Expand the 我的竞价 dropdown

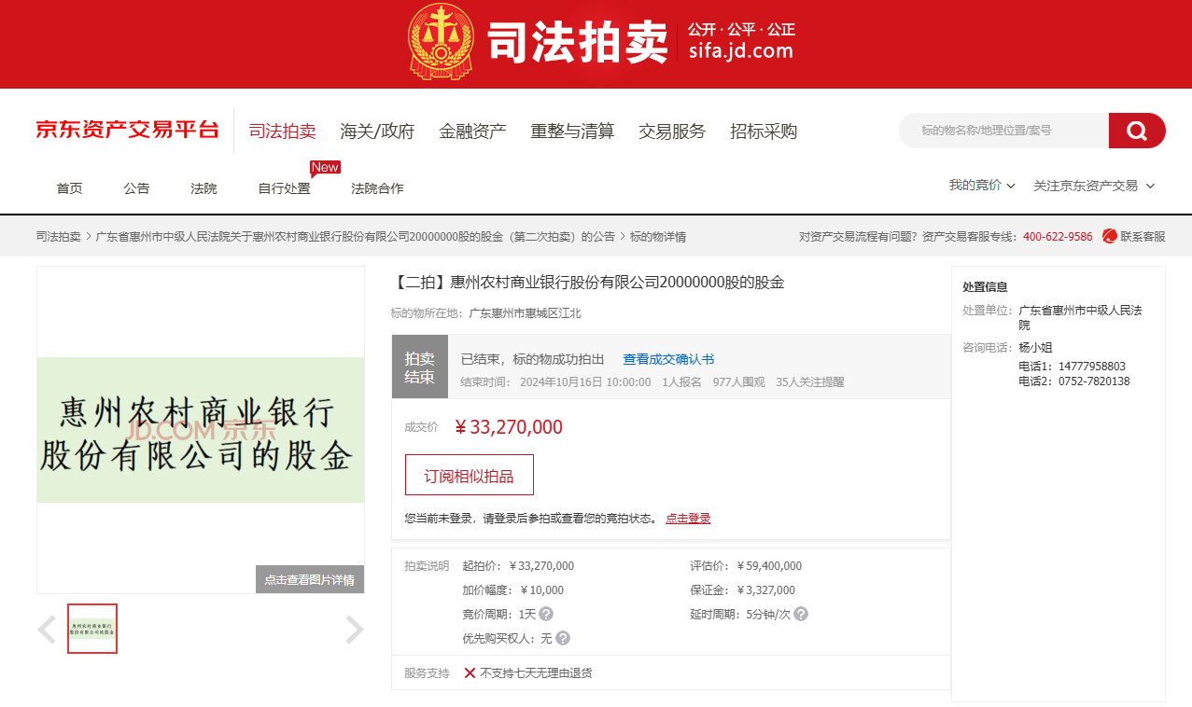[x=982, y=186]
